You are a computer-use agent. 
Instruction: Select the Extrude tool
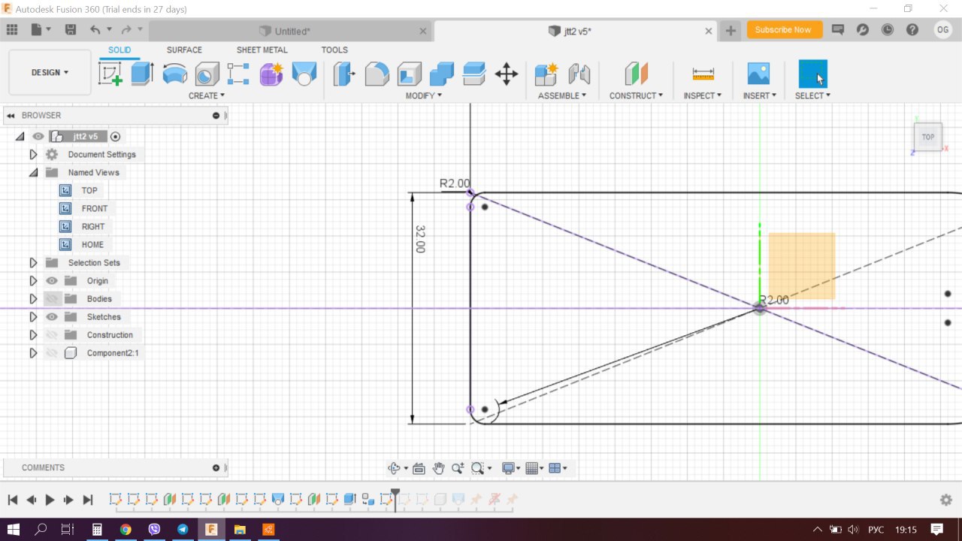142,74
